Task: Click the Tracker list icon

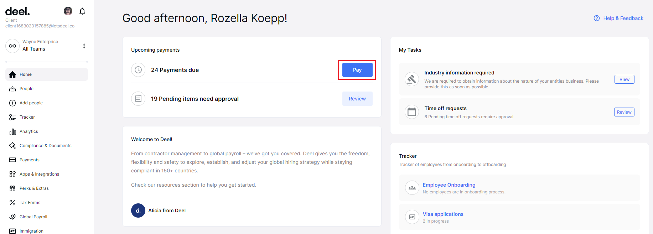Action: coord(12,117)
